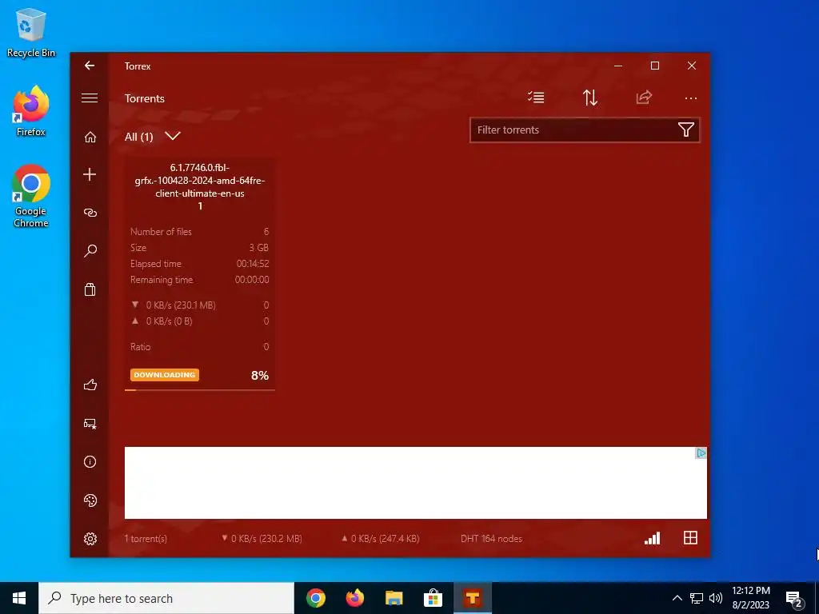
Task: Open the more options ellipsis menu
Action: coord(690,98)
